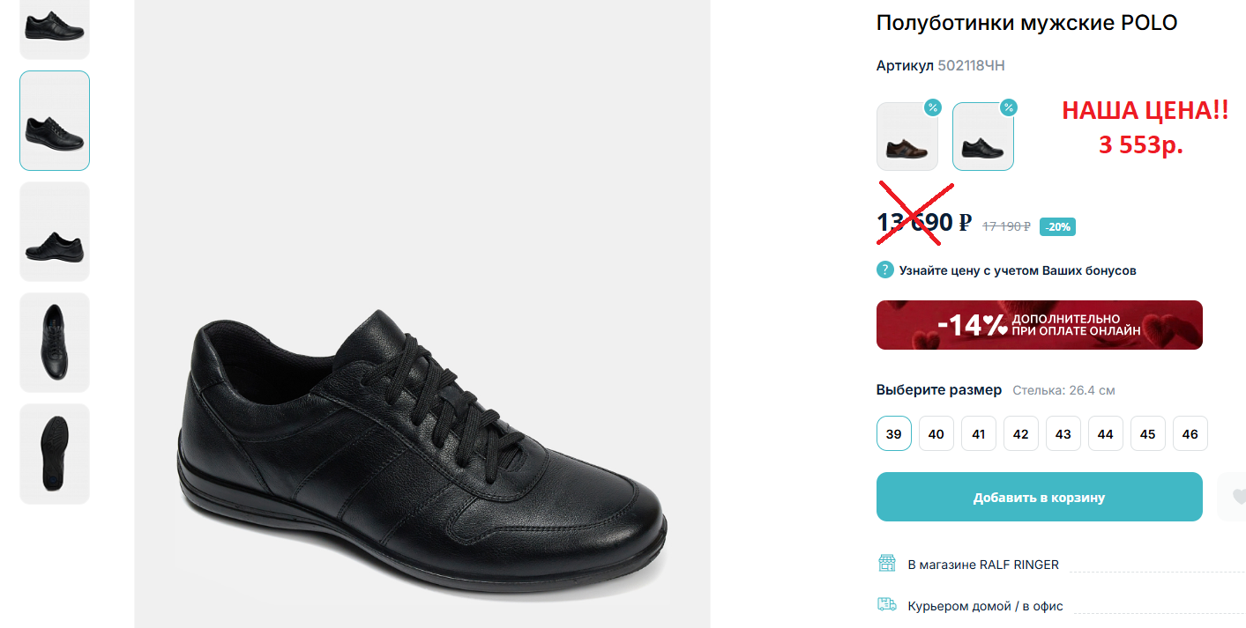Click the question mark bonus info icon
The height and width of the screenshot is (628, 1246).
[x=885, y=270]
